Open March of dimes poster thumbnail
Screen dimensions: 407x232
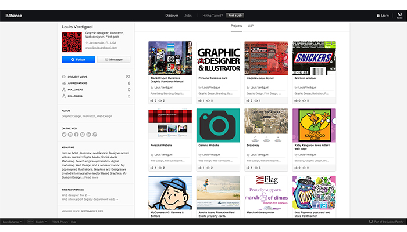point(266,193)
